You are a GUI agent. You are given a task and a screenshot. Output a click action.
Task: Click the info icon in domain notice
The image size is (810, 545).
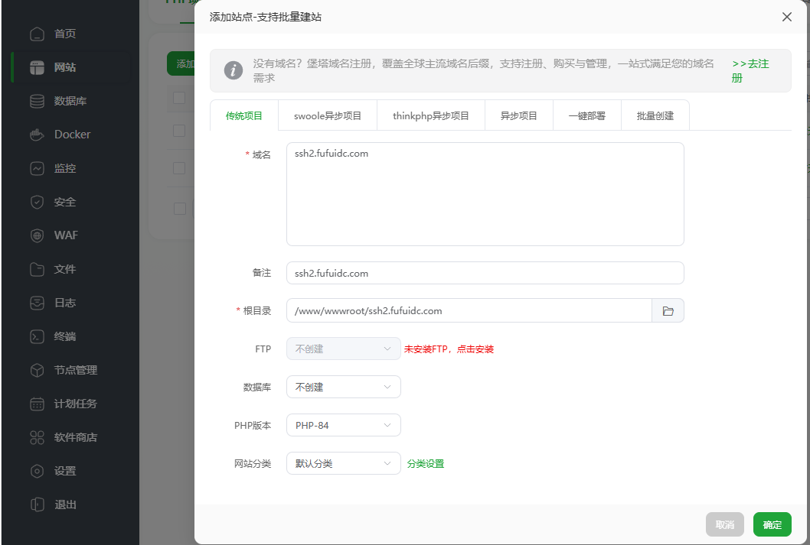pyautogui.click(x=234, y=70)
